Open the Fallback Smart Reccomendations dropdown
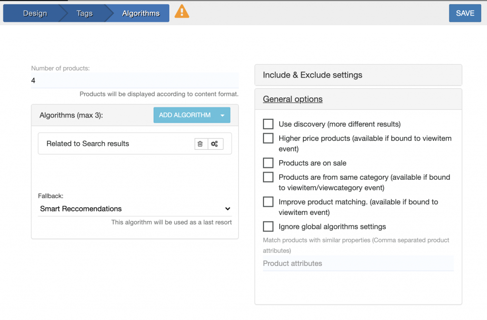487x320 pixels. pos(135,209)
